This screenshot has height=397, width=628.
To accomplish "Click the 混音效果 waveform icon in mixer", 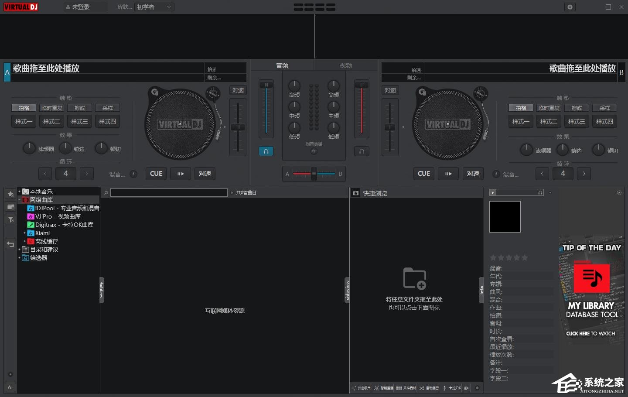I will coord(314,151).
